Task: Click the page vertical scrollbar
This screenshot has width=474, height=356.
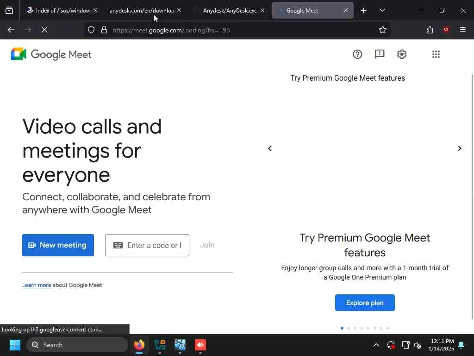Action: click(472, 197)
